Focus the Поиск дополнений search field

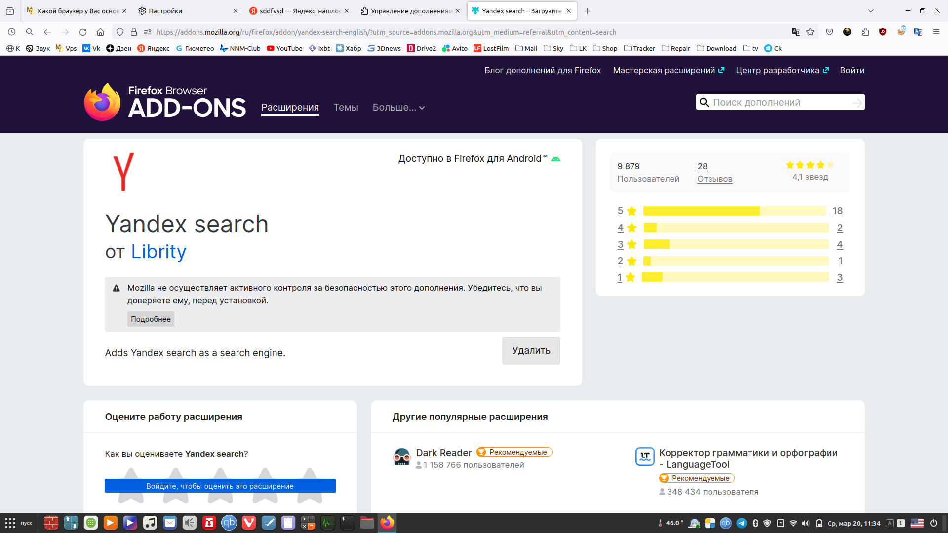[780, 102]
